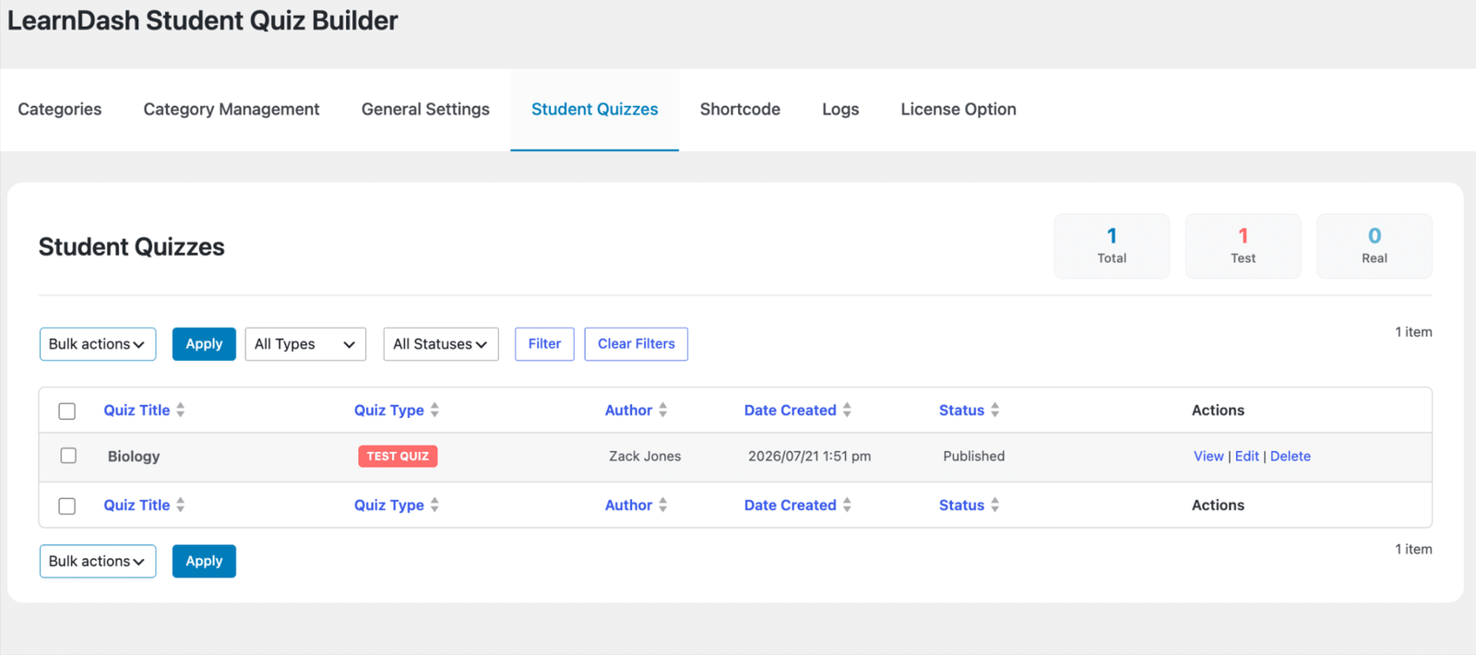
Task: Click footer Date Created sort link
Action: pos(791,506)
